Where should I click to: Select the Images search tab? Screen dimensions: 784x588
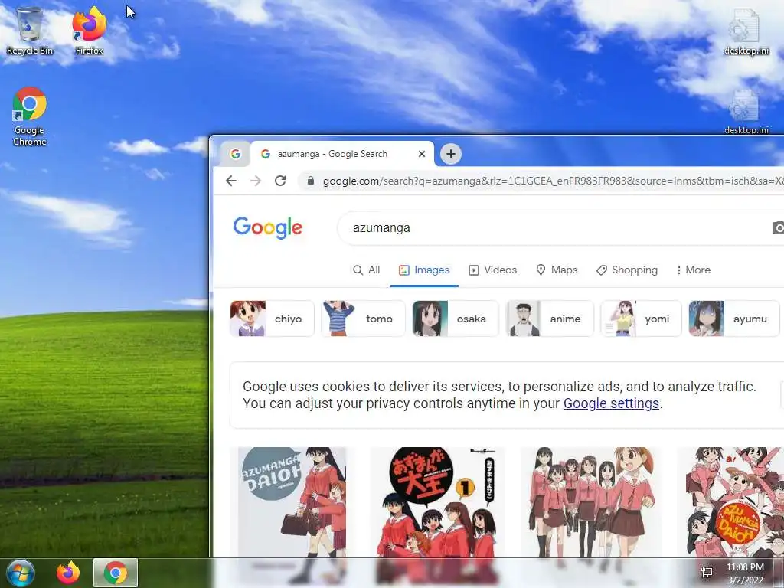[424, 270]
